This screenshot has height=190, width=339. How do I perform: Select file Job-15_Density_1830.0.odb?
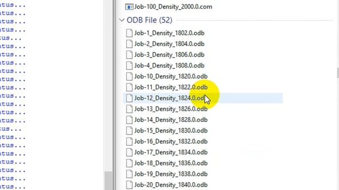click(171, 130)
